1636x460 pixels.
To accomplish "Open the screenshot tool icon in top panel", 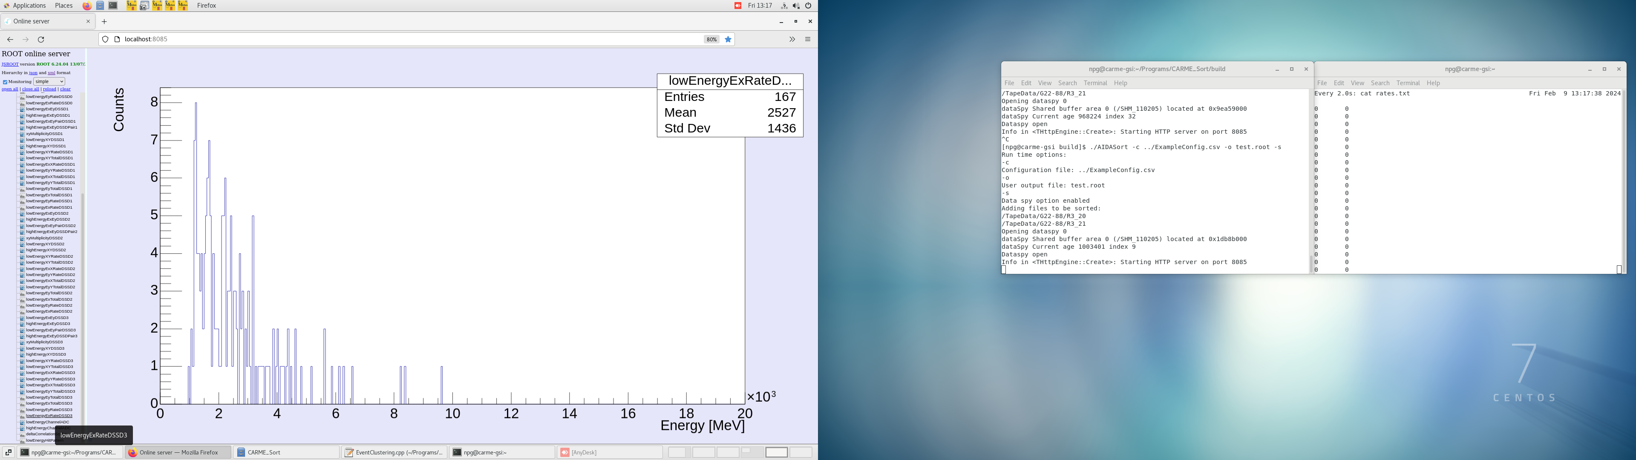I will point(144,6).
